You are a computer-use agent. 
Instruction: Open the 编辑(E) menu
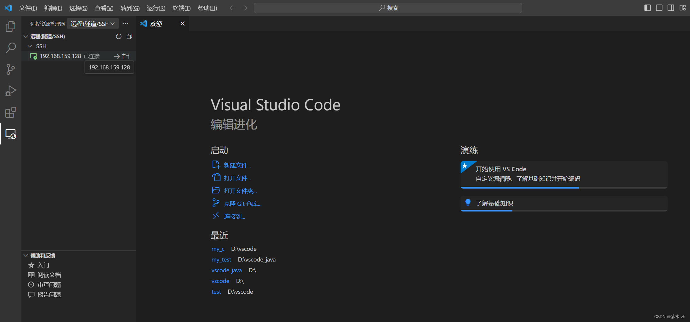(x=53, y=8)
